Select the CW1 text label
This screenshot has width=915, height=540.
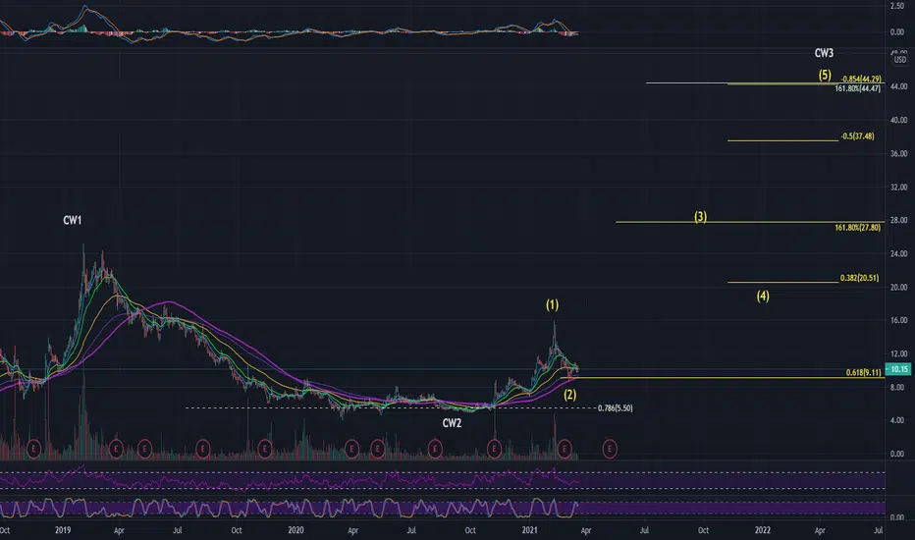tap(73, 220)
